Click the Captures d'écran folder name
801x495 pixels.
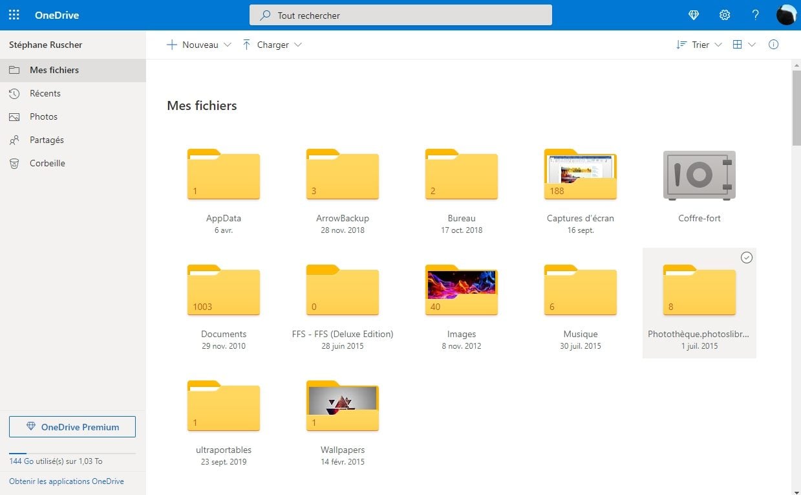581,218
